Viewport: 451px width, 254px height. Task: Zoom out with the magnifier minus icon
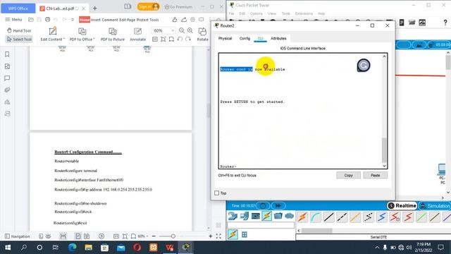point(182,30)
